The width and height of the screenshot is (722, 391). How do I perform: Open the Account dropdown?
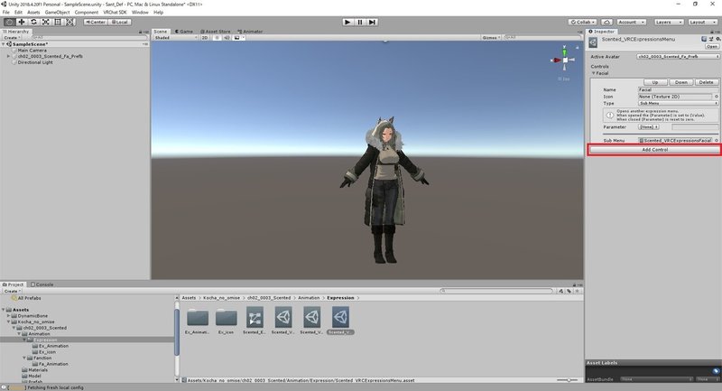click(x=631, y=22)
